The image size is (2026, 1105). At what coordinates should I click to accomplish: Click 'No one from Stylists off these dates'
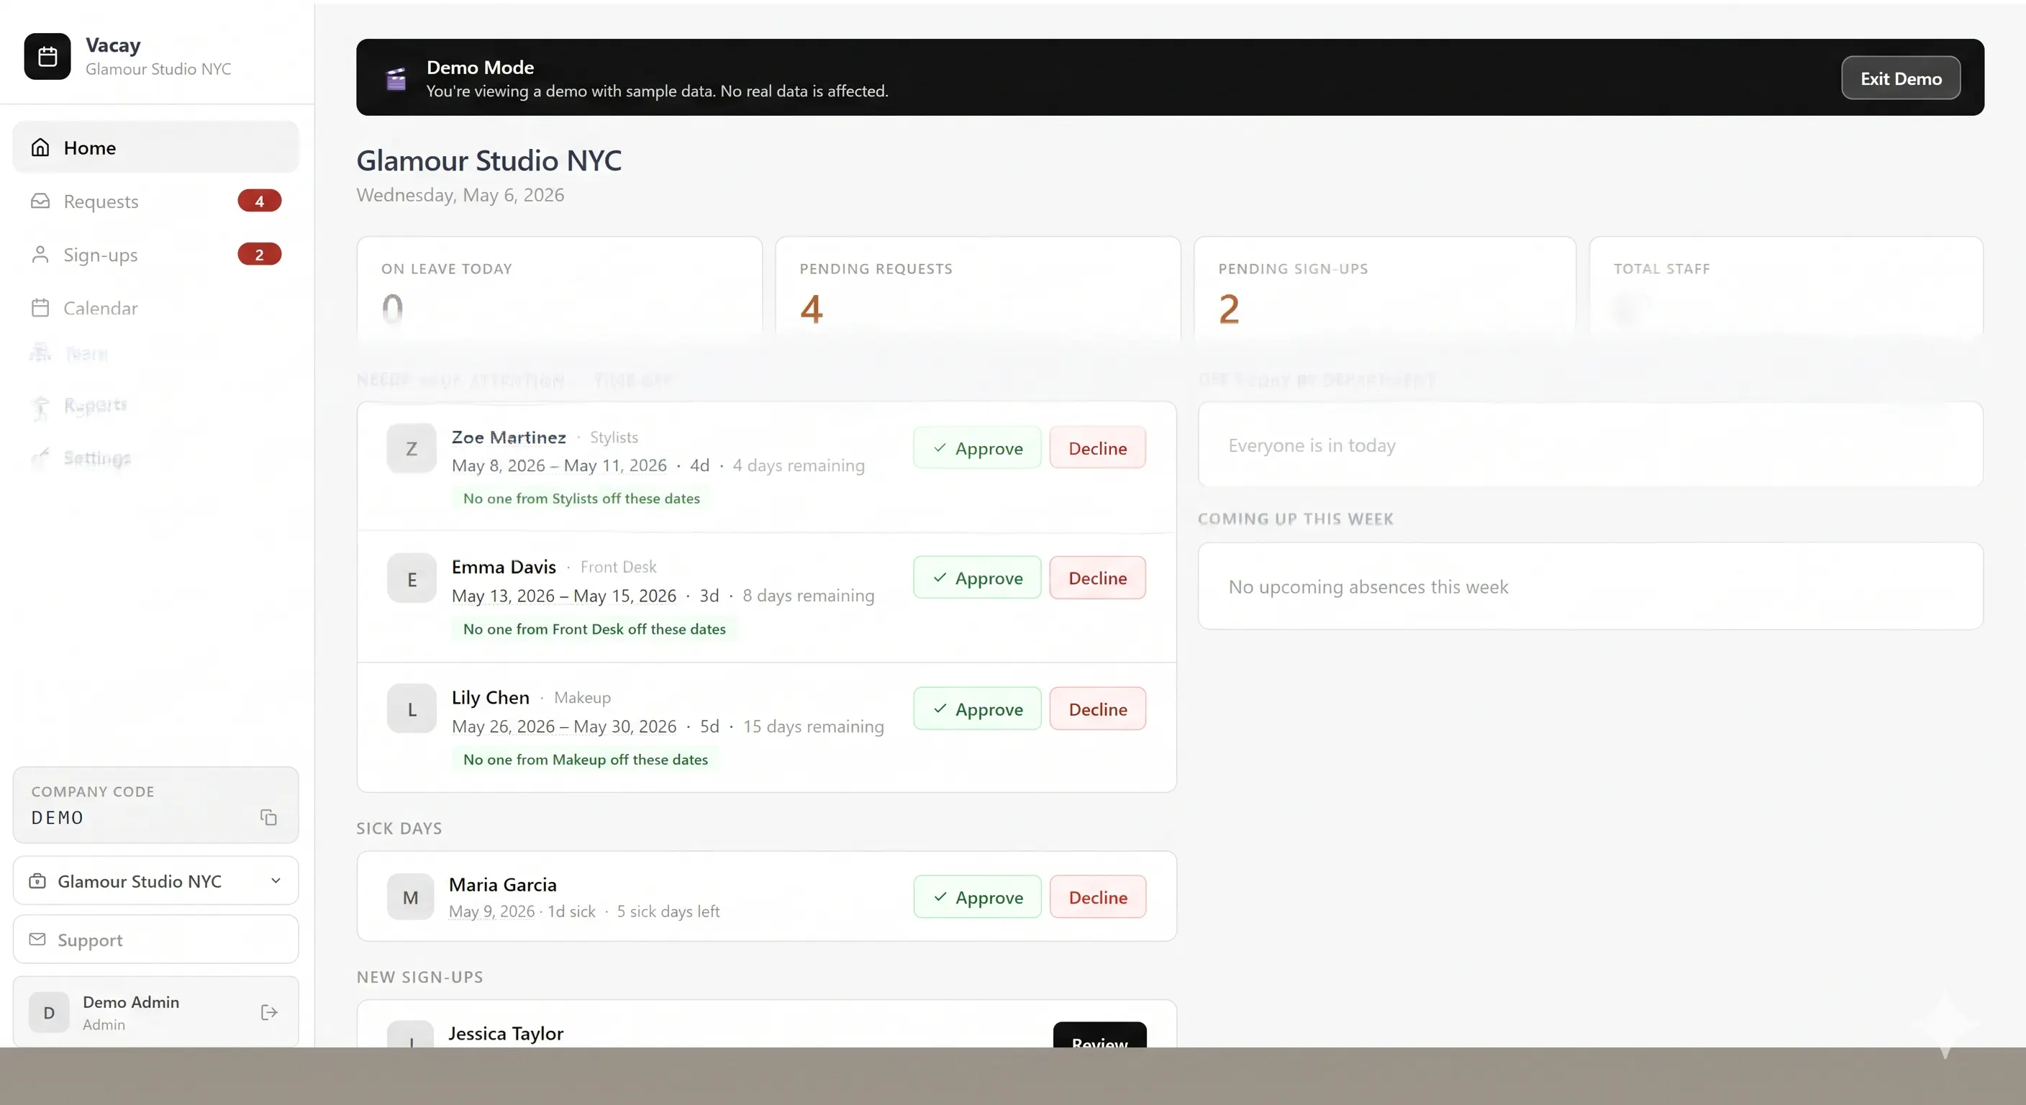[x=581, y=499]
